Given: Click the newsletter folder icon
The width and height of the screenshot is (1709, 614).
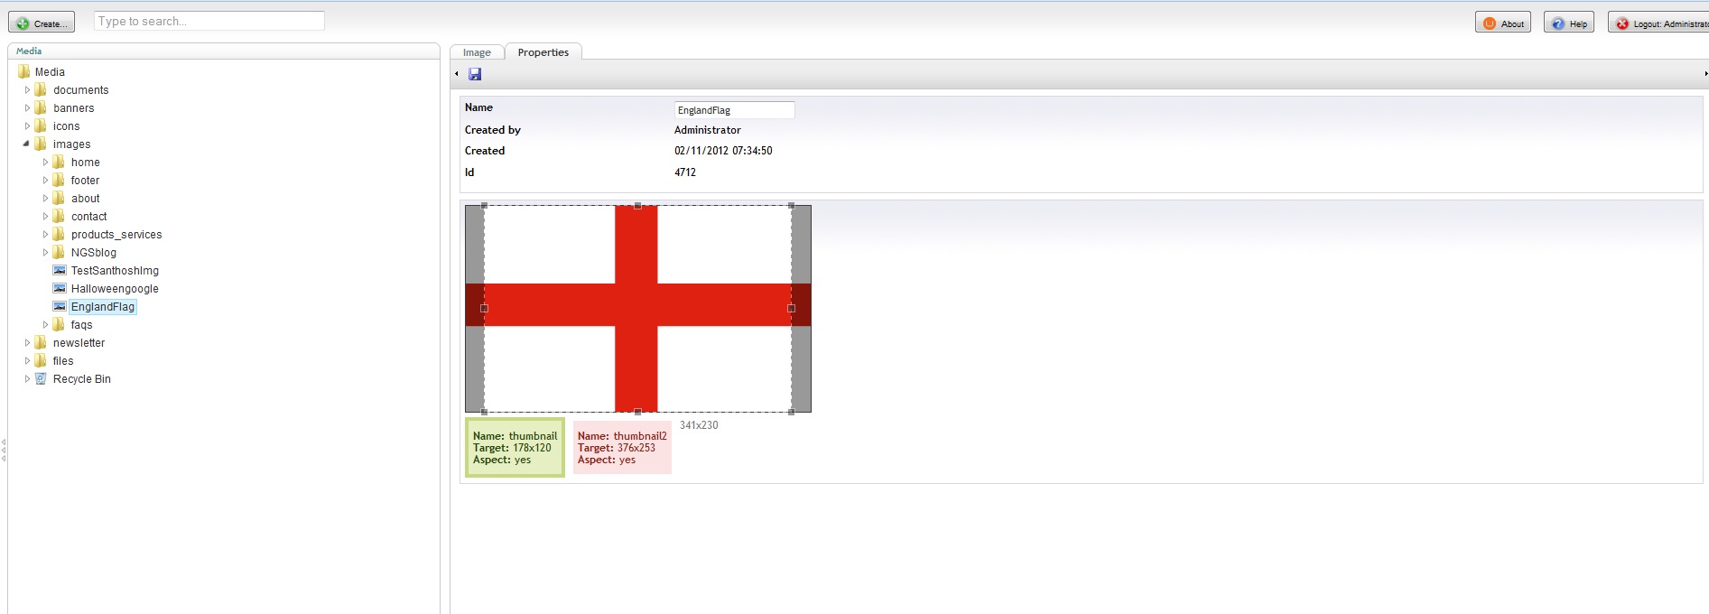Looking at the screenshot, I should [x=41, y=342].
